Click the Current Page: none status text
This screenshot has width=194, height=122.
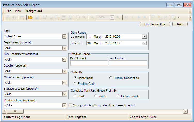(17, 117)
